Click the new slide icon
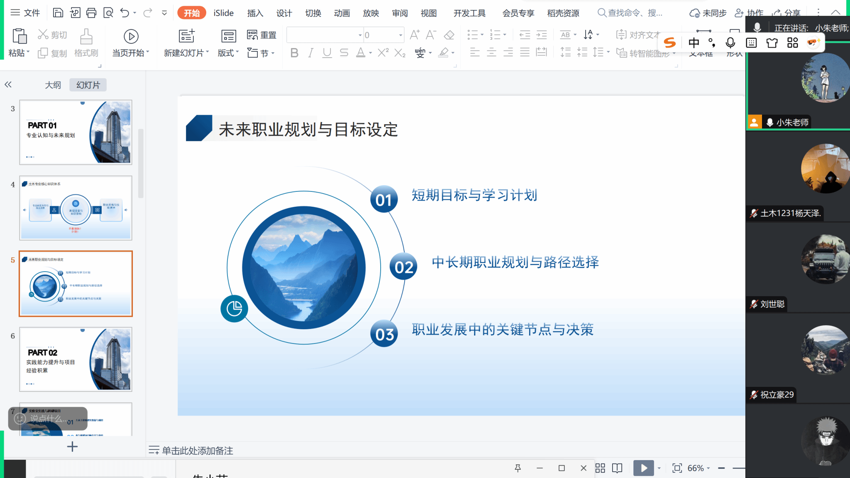Screen dimensions: 850x478 pos(186,36)
